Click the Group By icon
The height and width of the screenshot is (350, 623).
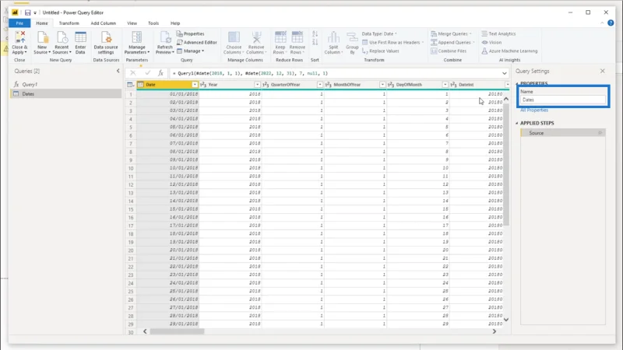[x=352, y=43]
